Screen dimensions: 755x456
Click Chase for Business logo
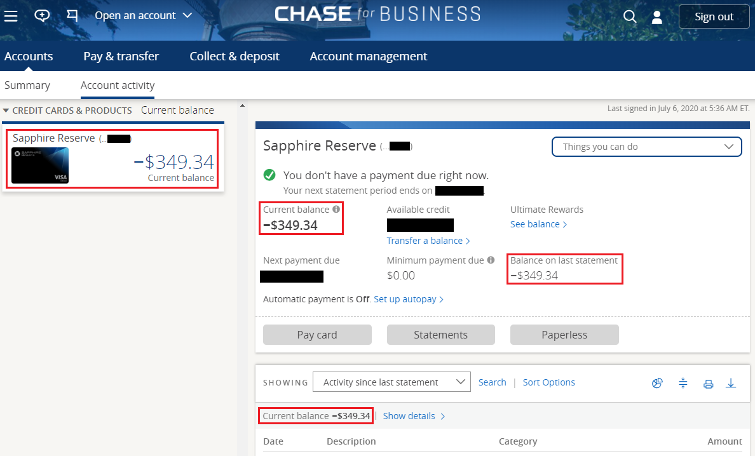click(377, 14)
